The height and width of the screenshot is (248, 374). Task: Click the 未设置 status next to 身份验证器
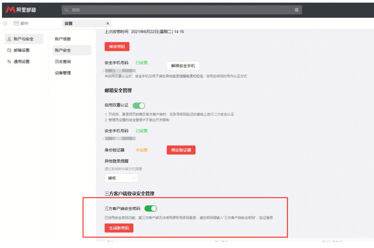point(141,150)
